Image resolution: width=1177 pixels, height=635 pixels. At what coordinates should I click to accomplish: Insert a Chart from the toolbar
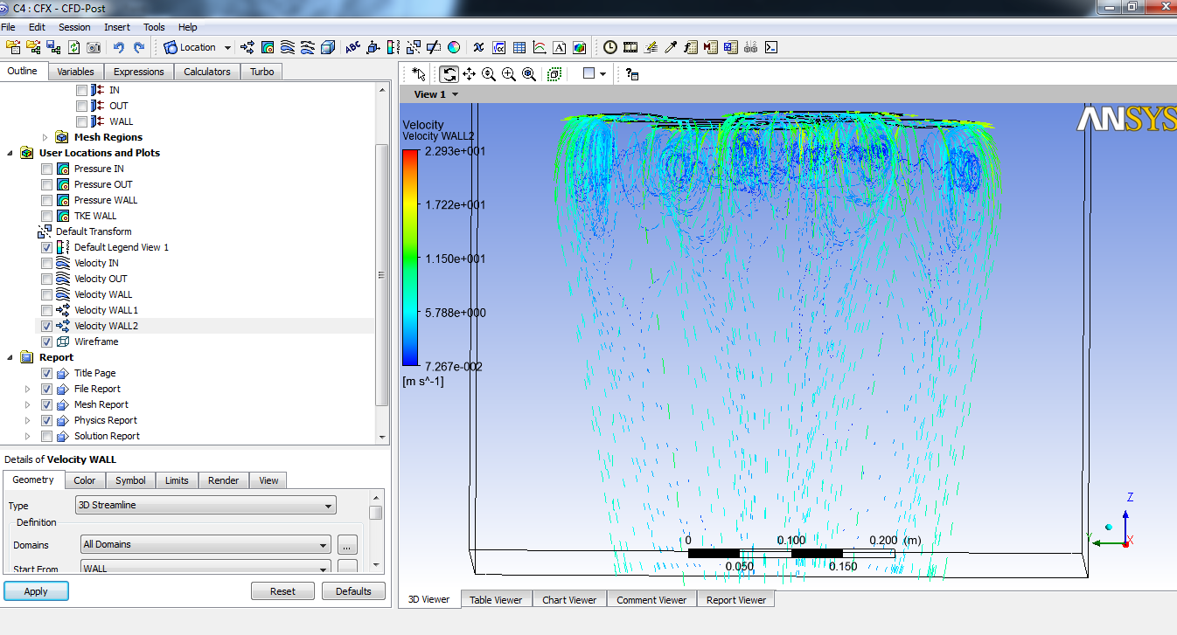click(x=540, y=47)
